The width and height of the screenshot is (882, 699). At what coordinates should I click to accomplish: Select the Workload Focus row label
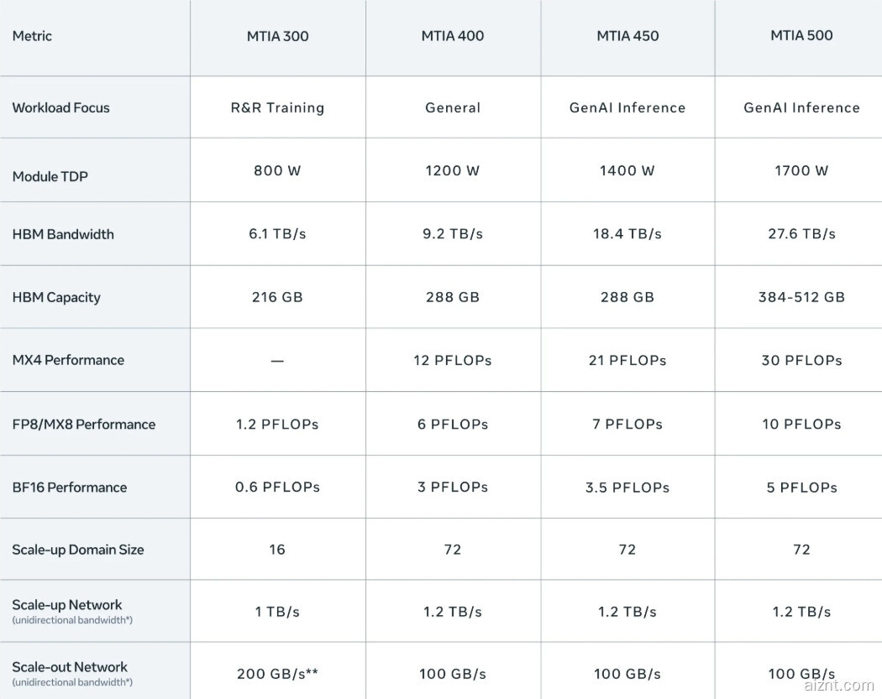coord(60,107)
